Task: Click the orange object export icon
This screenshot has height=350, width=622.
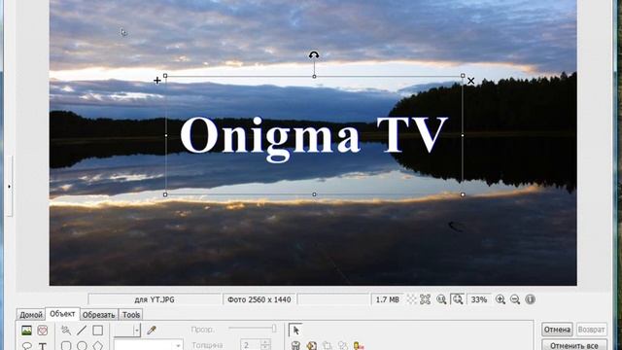Action: click(x=311, y=346)
